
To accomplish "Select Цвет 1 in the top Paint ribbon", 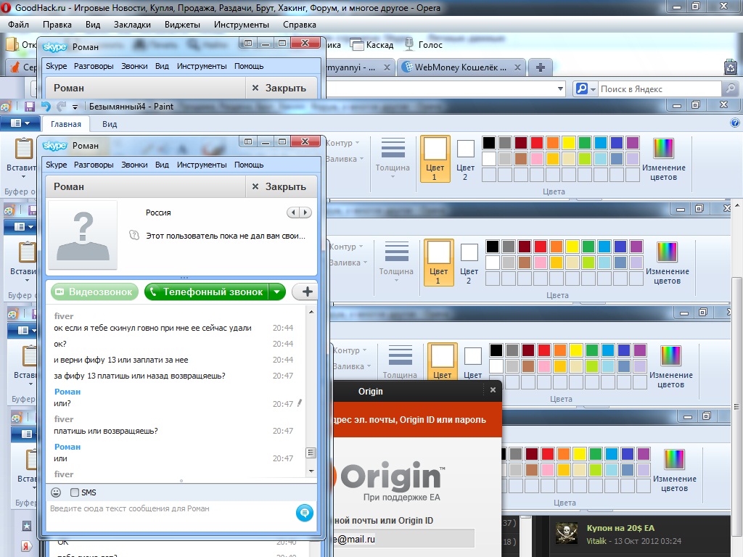I will point(435,159).
